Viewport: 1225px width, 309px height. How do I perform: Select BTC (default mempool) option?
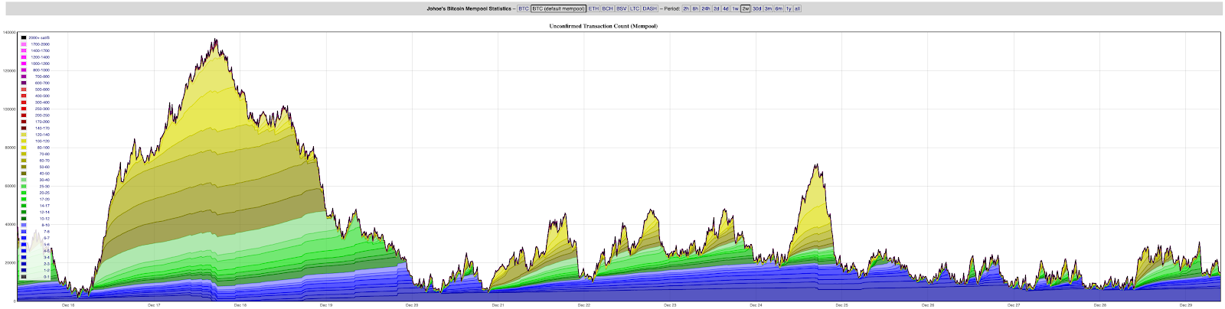point(558,8)
